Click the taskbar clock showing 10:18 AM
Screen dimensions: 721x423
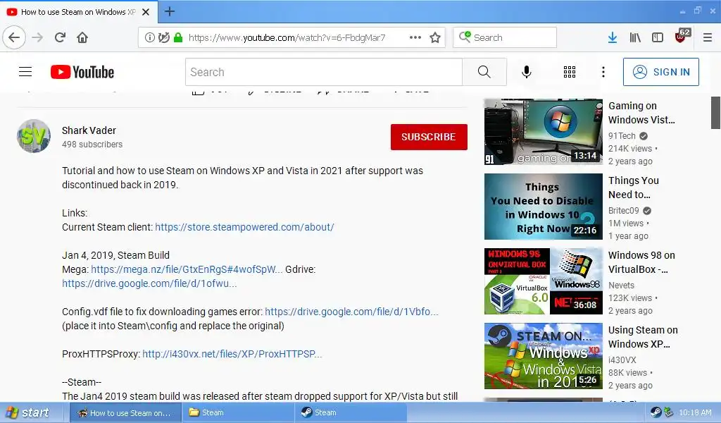tap(695, 412)
